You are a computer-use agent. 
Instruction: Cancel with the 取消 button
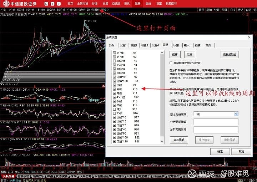pos(241,152)
